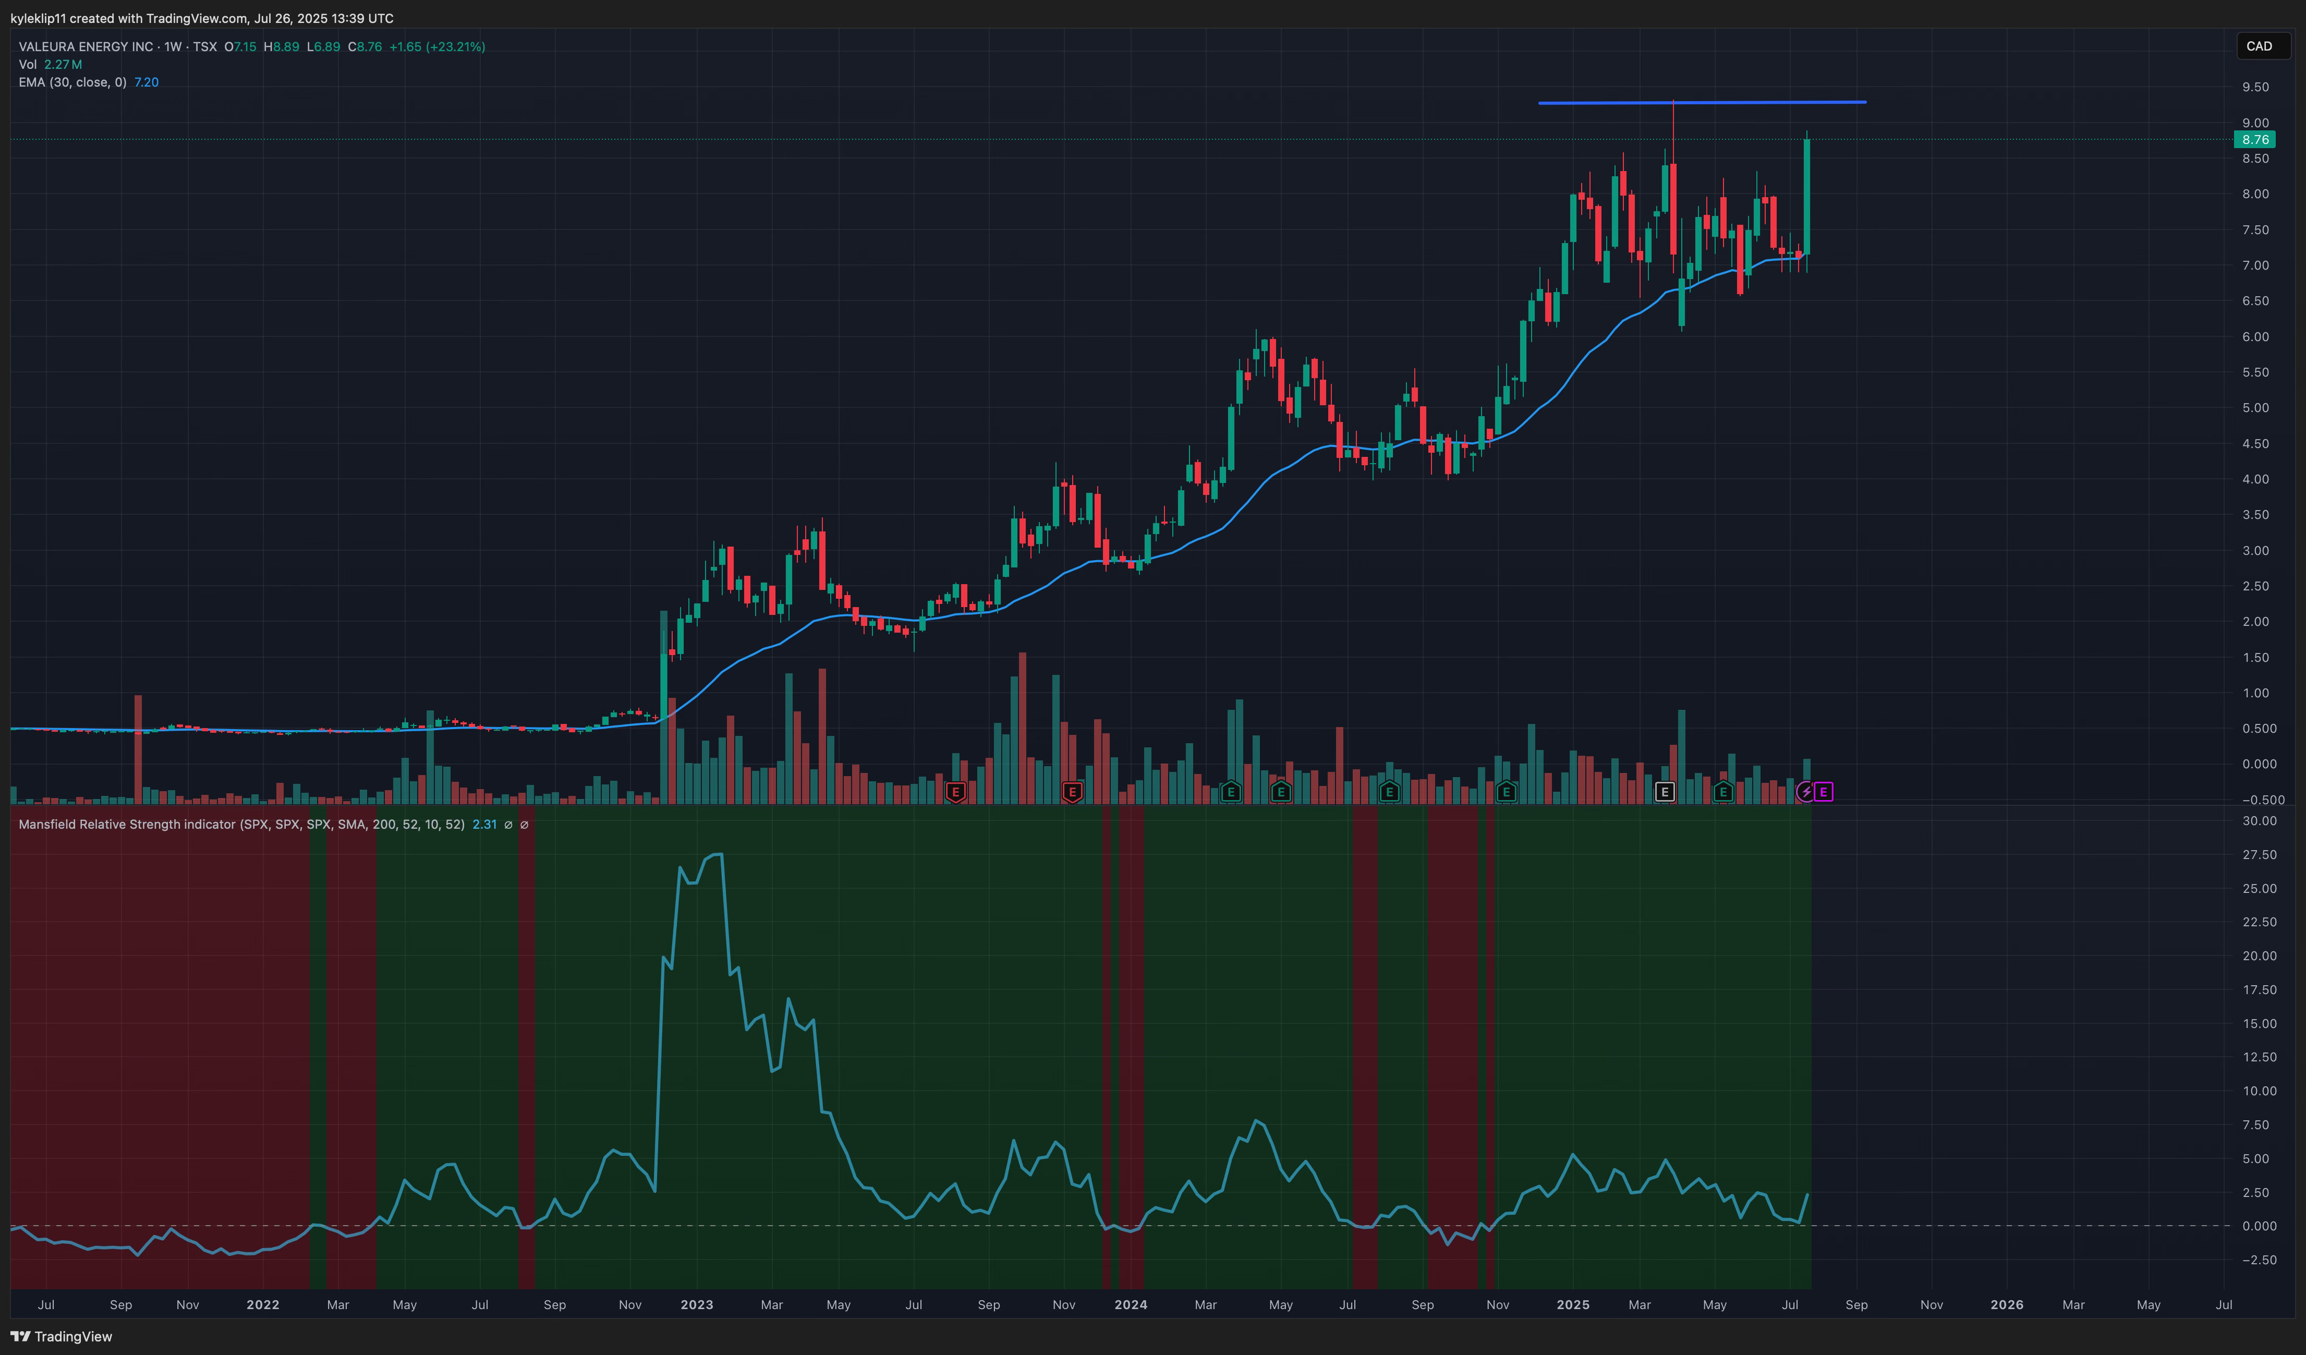The image size is (2306, 1355).
Task: Click the last teal E earnings marker
Action: tap(1723, 791)
